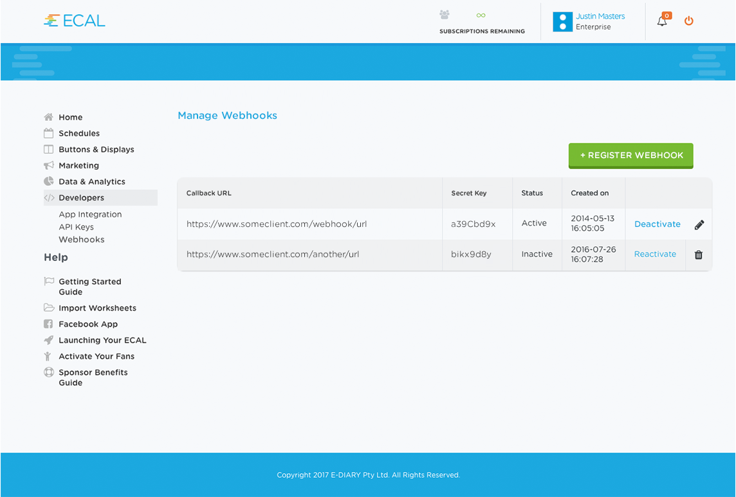Click the Home house icon in sidebar

pos(49,117)
